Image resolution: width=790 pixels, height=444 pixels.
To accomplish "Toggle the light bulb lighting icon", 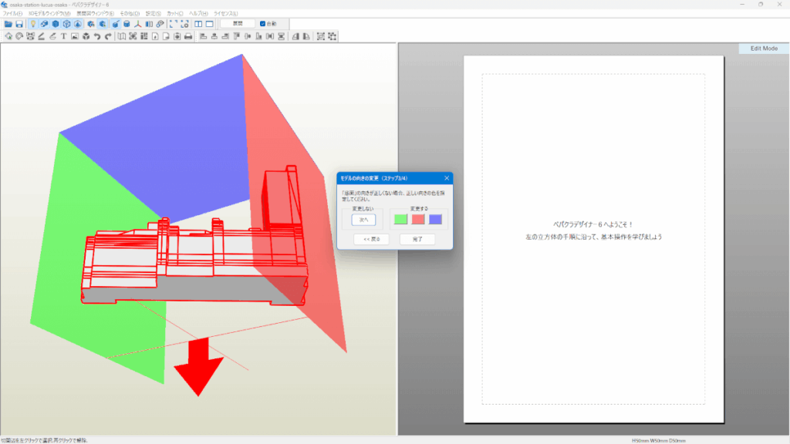I will [33, 24].
